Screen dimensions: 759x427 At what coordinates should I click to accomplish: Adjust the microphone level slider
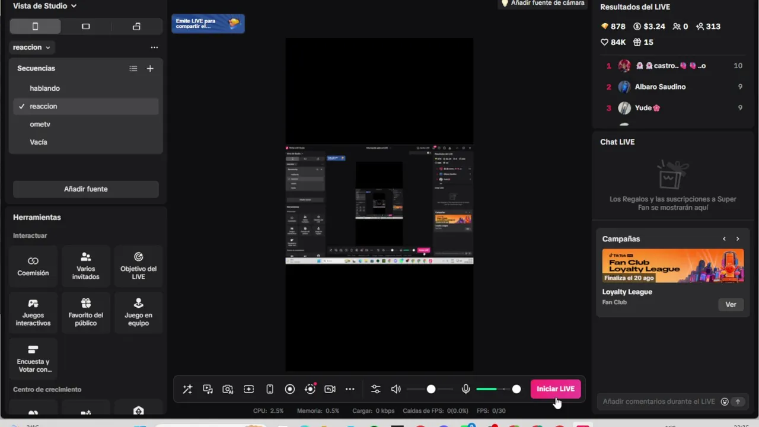498,389
